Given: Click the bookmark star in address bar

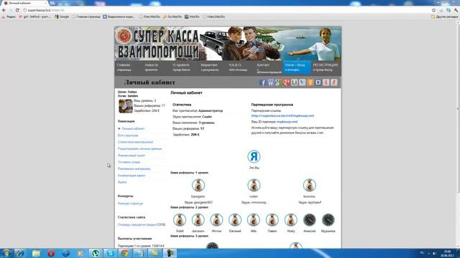Looking at the screenshot, I should (433, 10).
